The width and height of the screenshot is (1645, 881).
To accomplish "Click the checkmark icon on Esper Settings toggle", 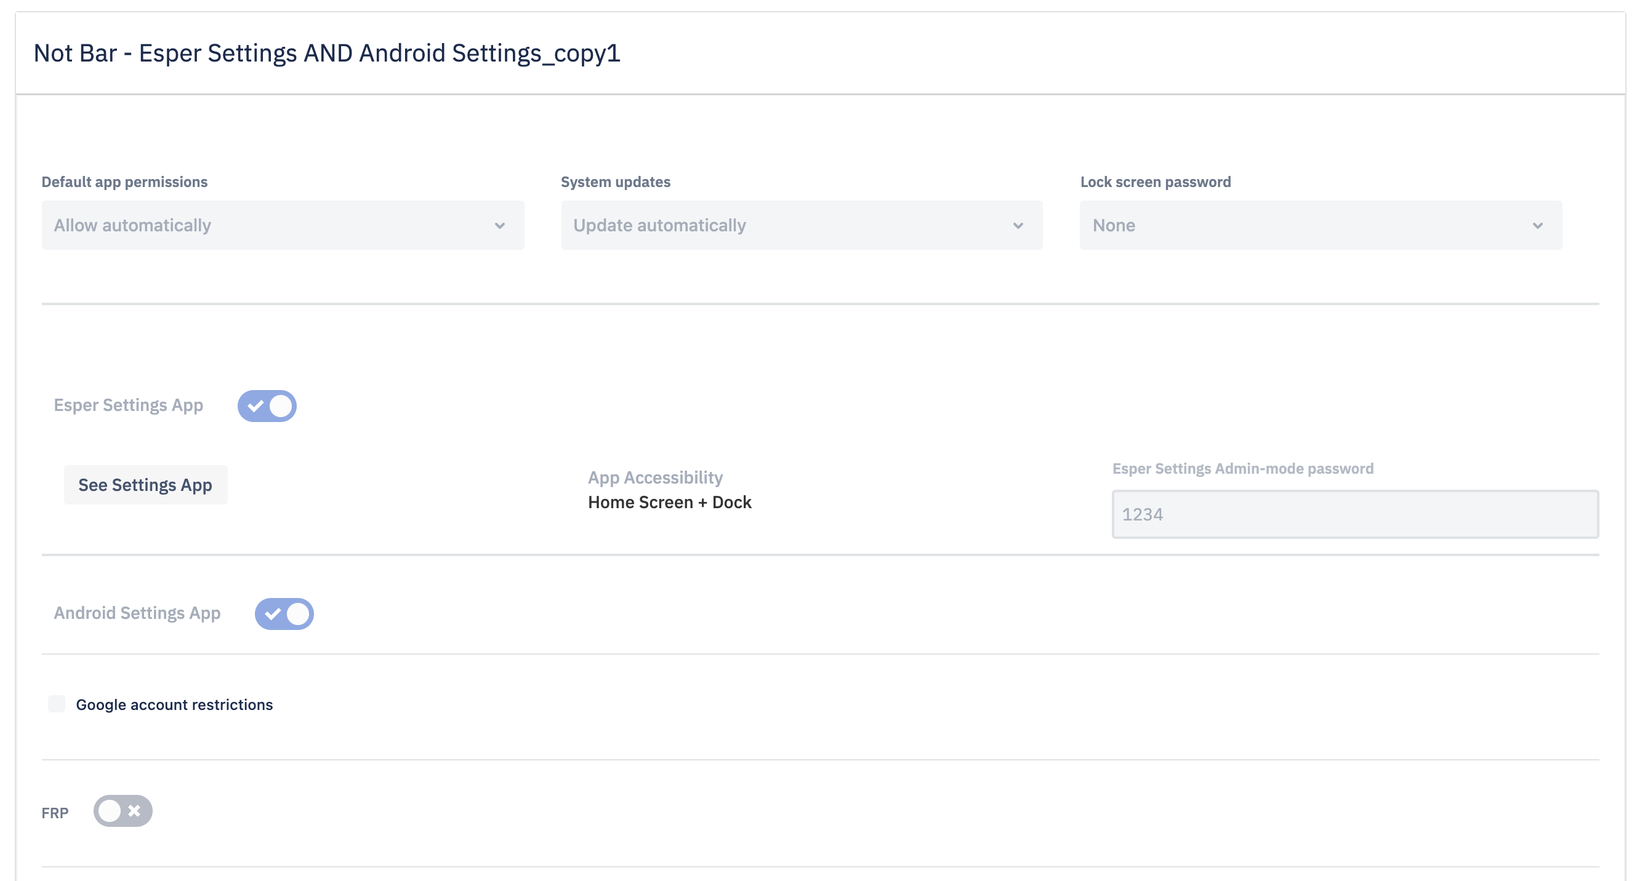I will (x=255, y=405).
